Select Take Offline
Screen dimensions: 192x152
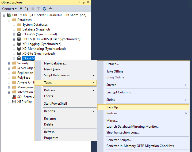(x=143, y=71)
